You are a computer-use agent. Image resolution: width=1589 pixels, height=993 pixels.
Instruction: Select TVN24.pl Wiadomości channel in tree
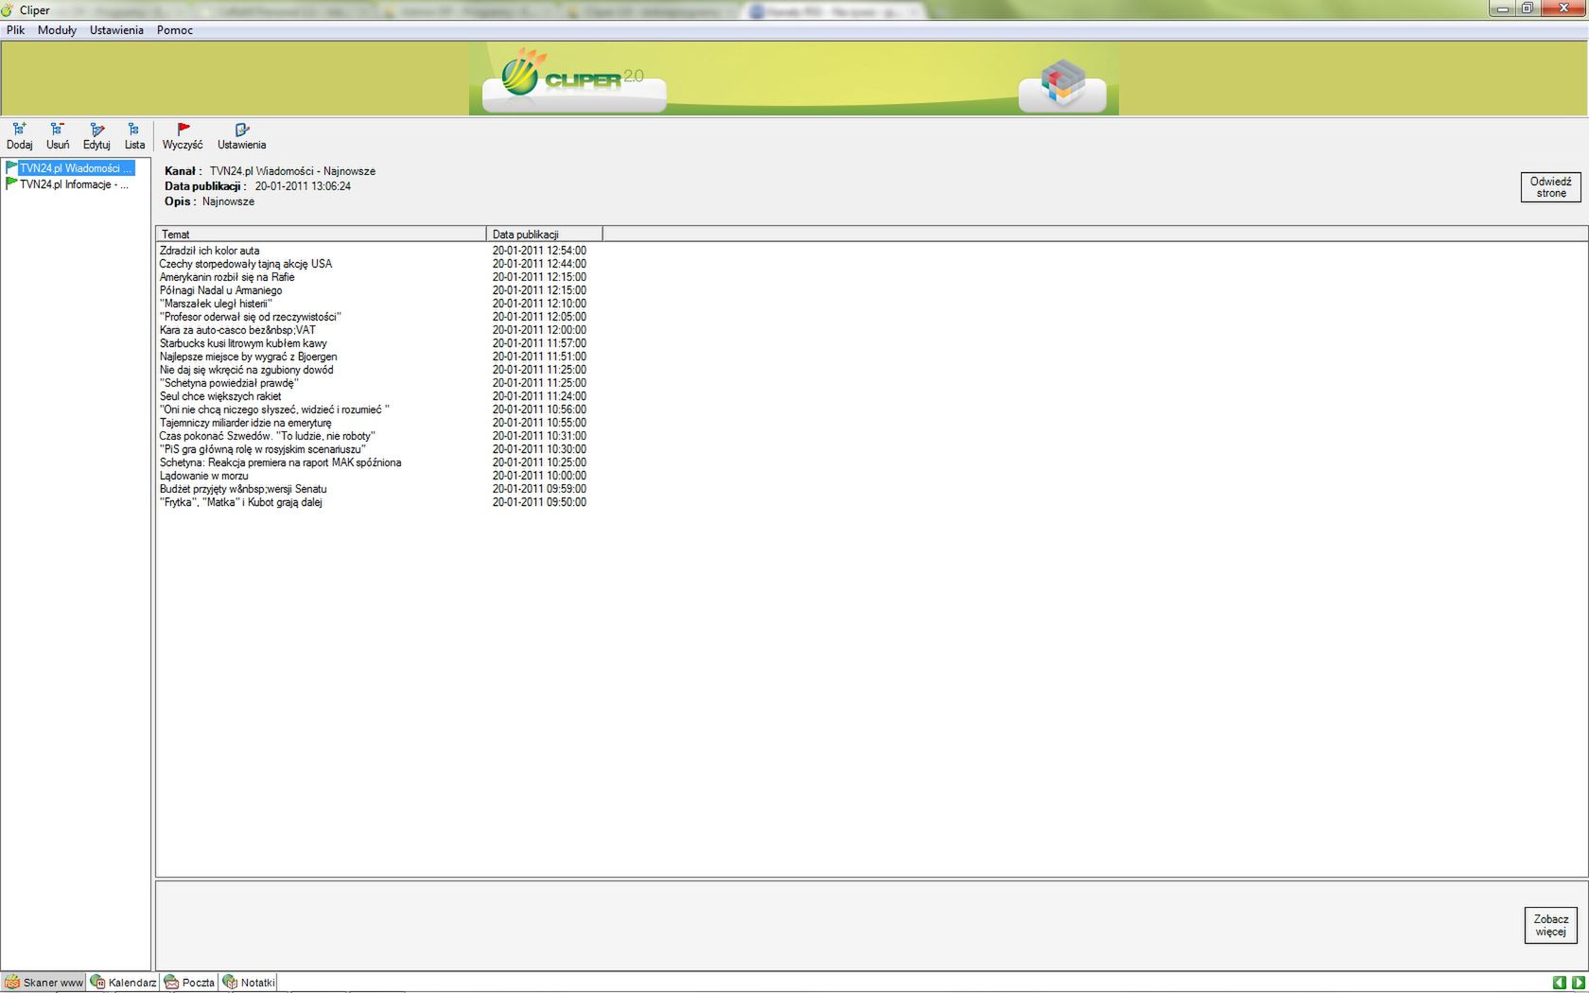pyautogui.click(x=76, y=168)
